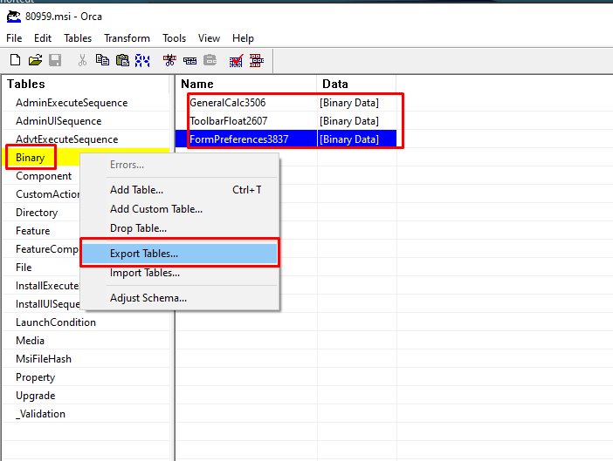
Task: Select the MsiFileHash table
Action: pos(44,359)
